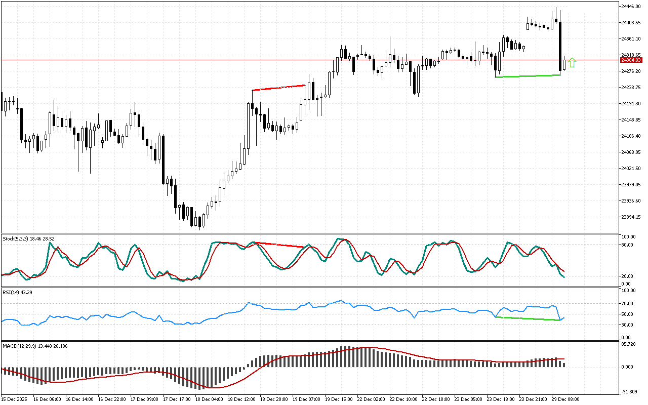Click the 15 Dec 2025 date label
648x405 pixels.
[16, 399]
